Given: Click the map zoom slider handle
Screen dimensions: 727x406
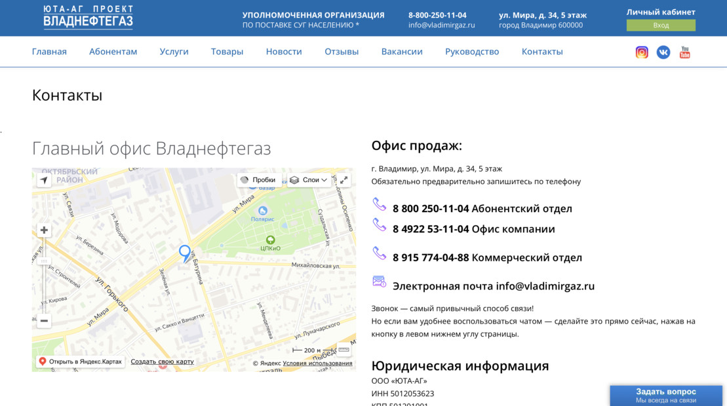Looking at the screenshot, I should pyautogui.click(x=44, y=261).
